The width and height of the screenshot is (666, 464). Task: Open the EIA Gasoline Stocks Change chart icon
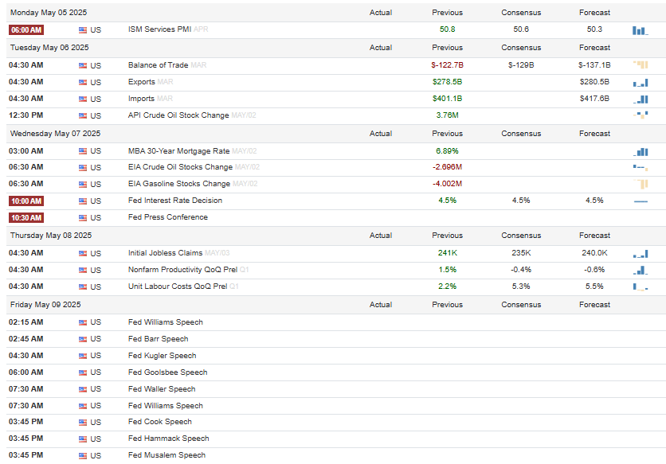click(640, 184)
